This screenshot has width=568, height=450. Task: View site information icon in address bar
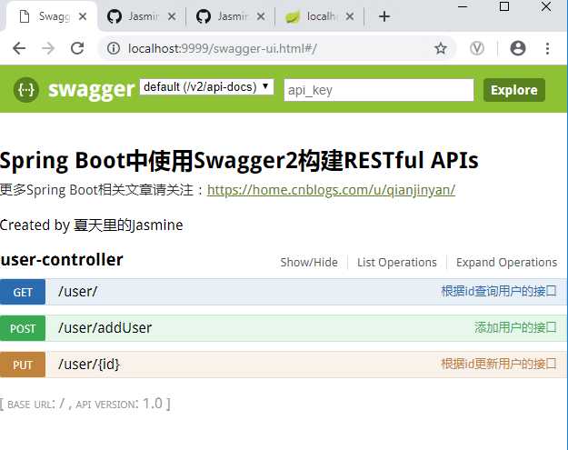(x=114, y=48)
